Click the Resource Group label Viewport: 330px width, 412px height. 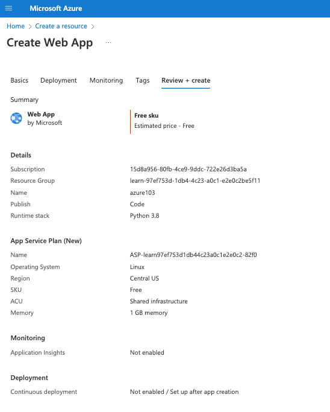pos(33,181)
